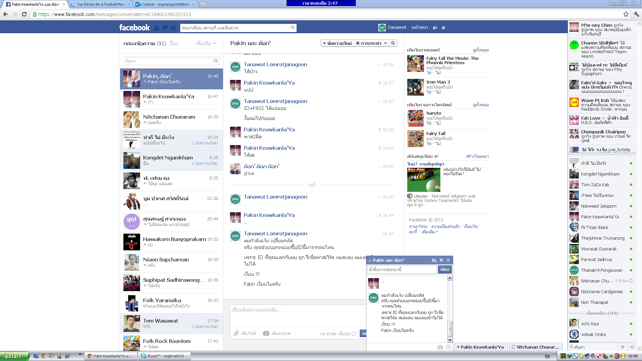Search within conversation magnifier icon

(x=393, y=43)
